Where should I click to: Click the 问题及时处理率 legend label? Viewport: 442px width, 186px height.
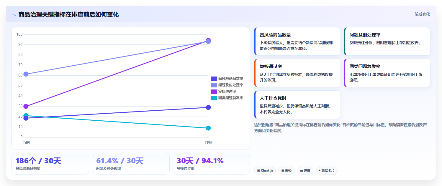(231, 85)
